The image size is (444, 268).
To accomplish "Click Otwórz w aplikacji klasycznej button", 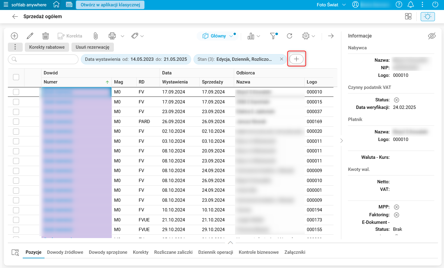I will tap(110, 5).
